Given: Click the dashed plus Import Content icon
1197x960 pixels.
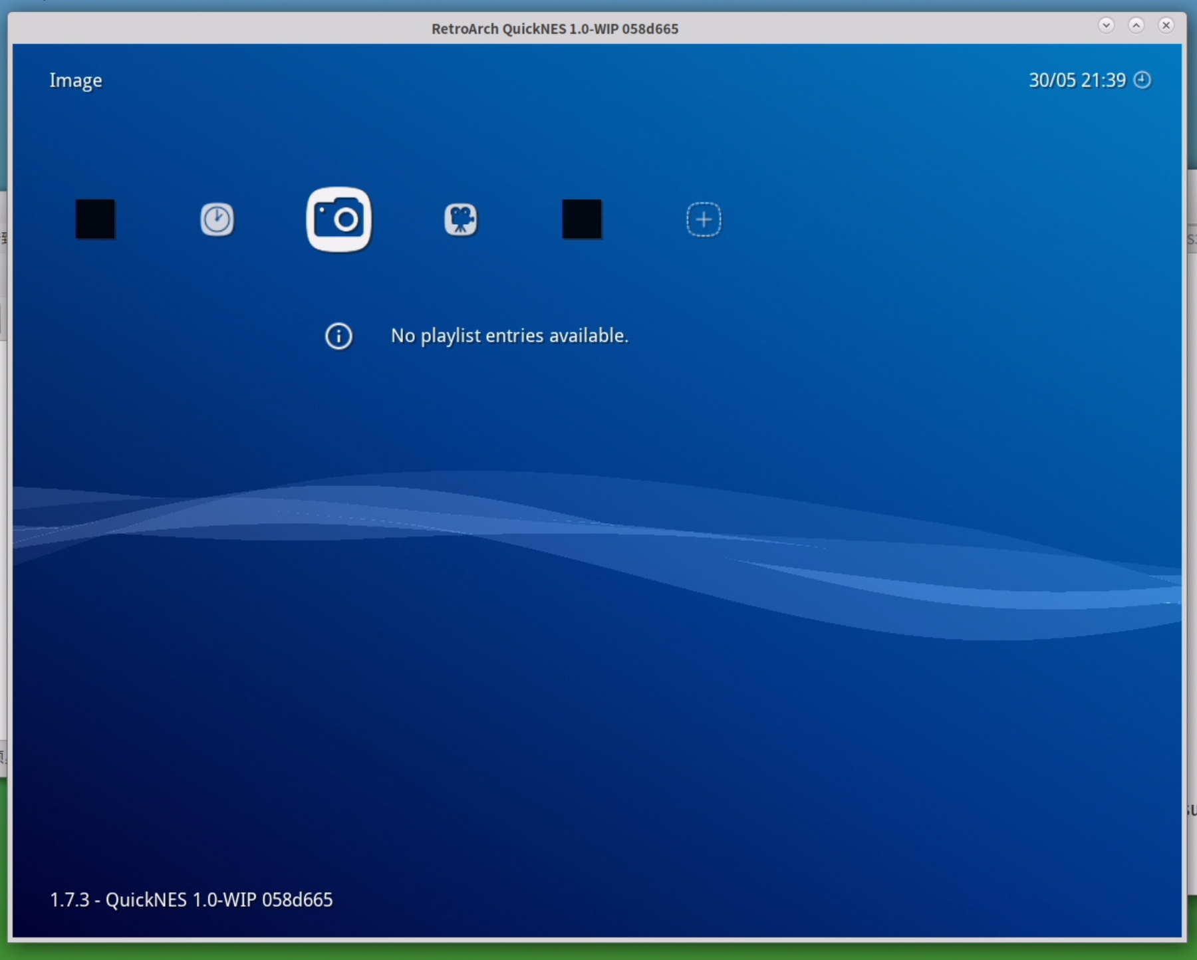Looking at the screenshot, I should 704,219.
